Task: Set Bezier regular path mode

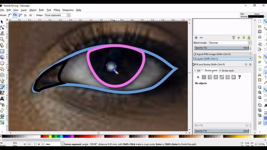Action: tap(10, 15)
